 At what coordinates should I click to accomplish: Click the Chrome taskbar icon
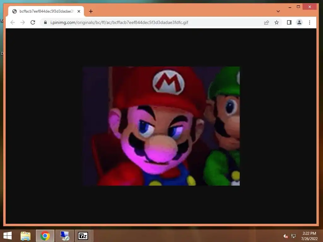[45, 236]
